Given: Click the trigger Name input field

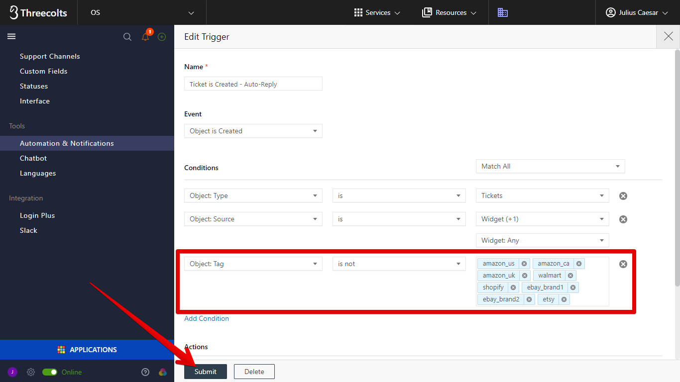Looking at the screenshot, I should click(x=253, y=84).
